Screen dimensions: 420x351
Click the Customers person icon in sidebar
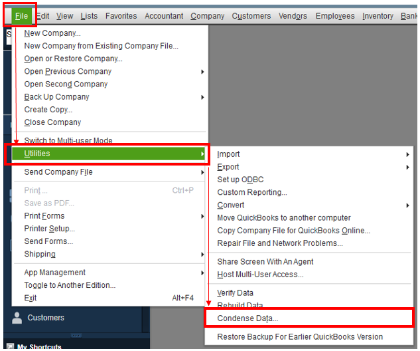pos(17,318)
